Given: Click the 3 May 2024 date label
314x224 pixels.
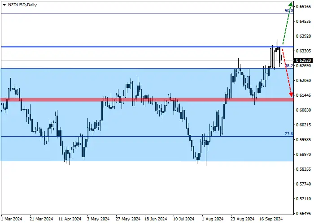Looking at the screenshot, I should tap(98, 219).
